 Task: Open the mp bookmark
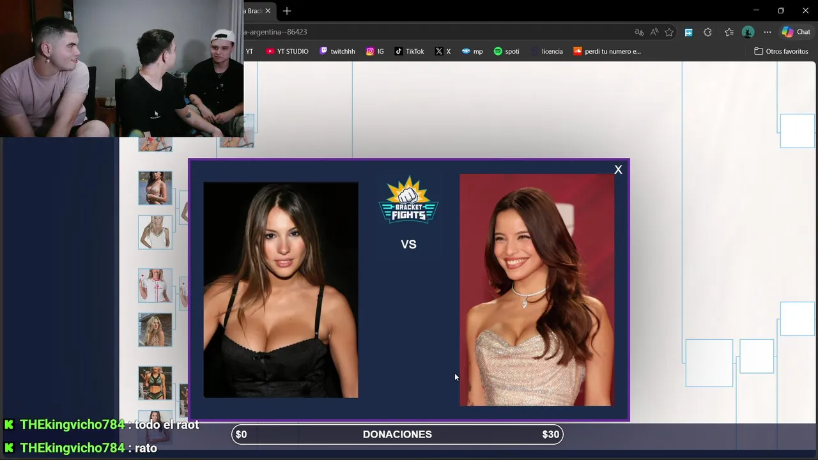tap(472, 51)
